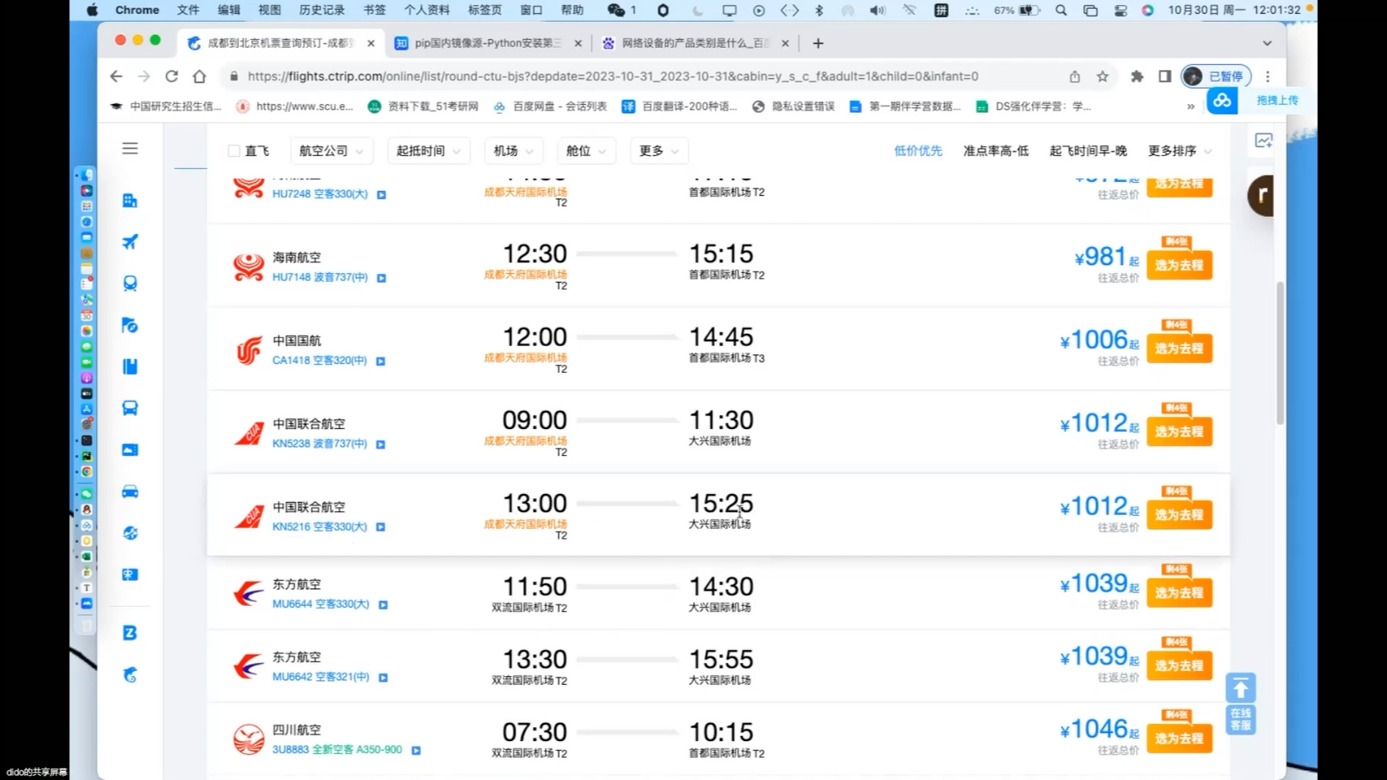
Task: Expand the 航空公司 airline filter
Action: [331, 151]
